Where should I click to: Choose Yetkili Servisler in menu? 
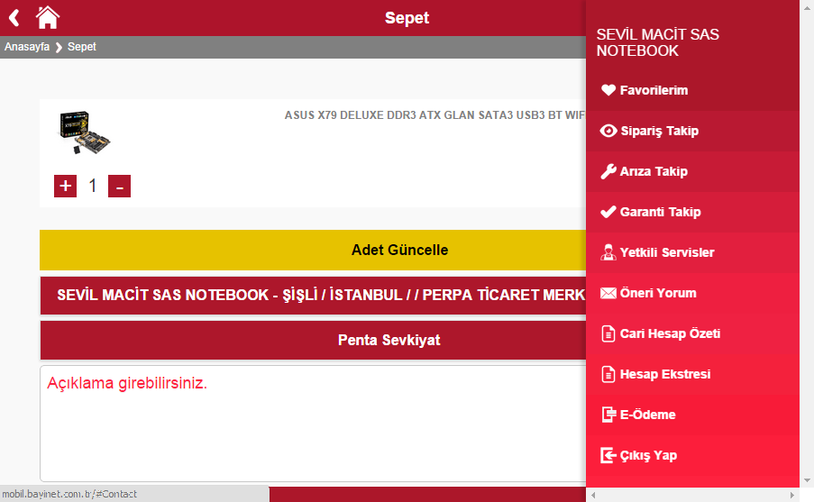(x=692, y=252)
